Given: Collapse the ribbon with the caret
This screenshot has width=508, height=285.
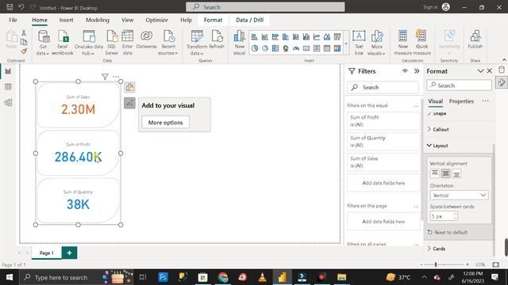Looking at the screenshot, I should coord(504,60).
